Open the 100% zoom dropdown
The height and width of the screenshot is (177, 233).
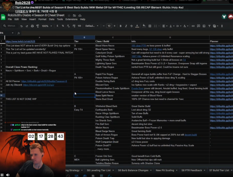coord(47,26)
